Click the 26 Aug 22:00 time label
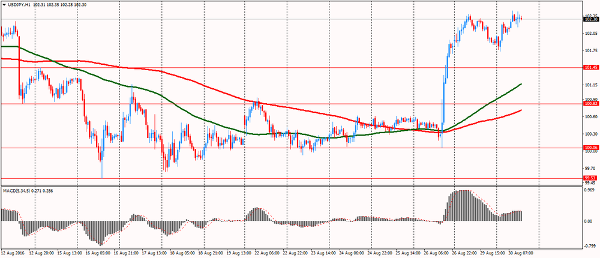Image resolution: width=600 pixels, height=258 pixels. (x=464, y=253)
